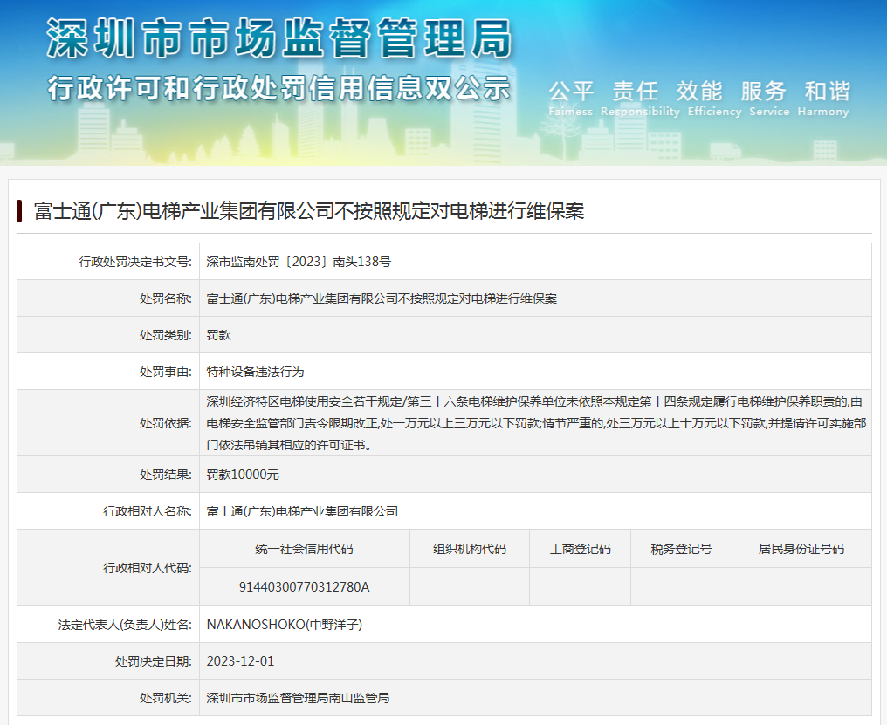Screen dimensions: 887x725
Task: Click the 行政许可和行政处罚信用信息双公示 banner subtitle
Action: click(x=279, y=88)
